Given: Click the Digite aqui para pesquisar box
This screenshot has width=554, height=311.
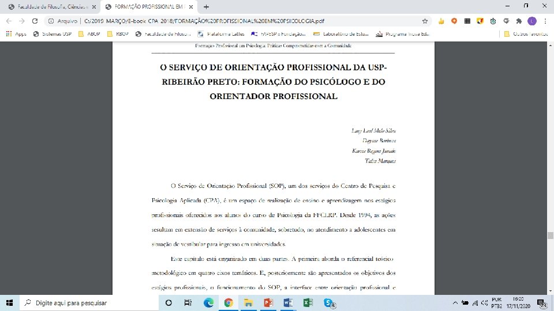Looking at the screenshot, I should tap(88, 303).
